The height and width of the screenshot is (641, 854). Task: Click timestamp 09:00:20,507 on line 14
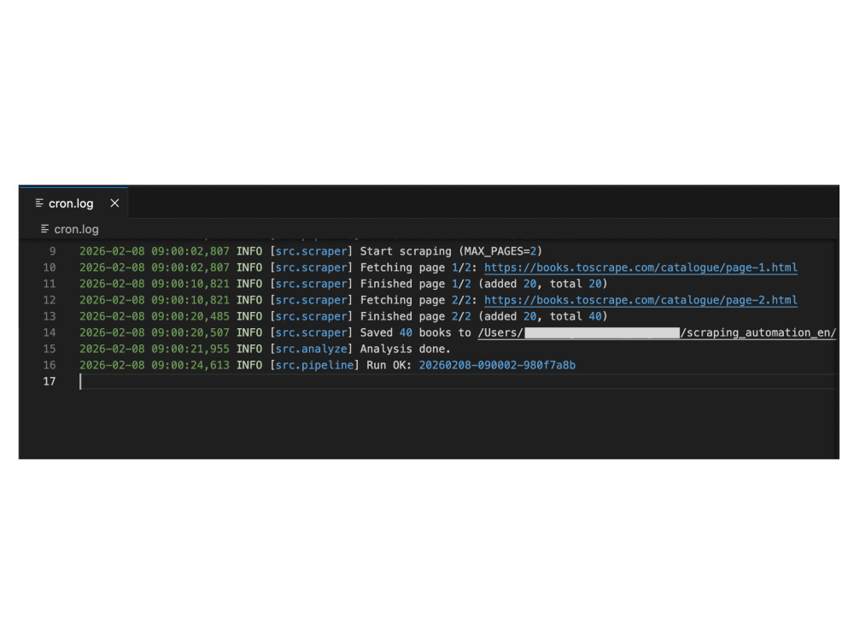coord(190,332)
